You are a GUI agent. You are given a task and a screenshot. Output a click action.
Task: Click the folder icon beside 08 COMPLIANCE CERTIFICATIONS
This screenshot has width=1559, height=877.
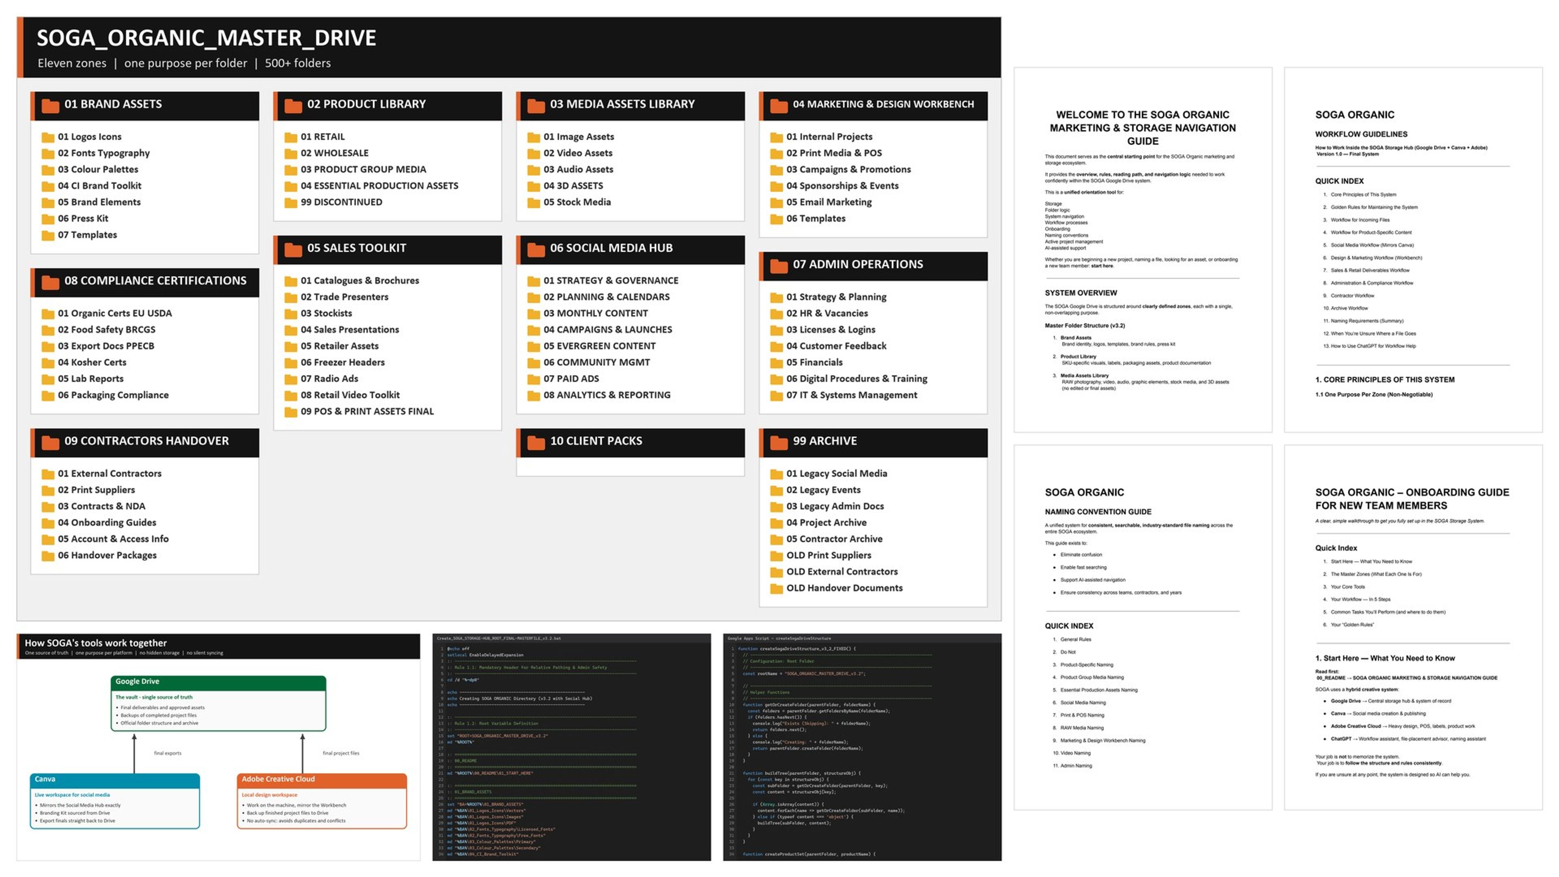click(x=50, y=282)
